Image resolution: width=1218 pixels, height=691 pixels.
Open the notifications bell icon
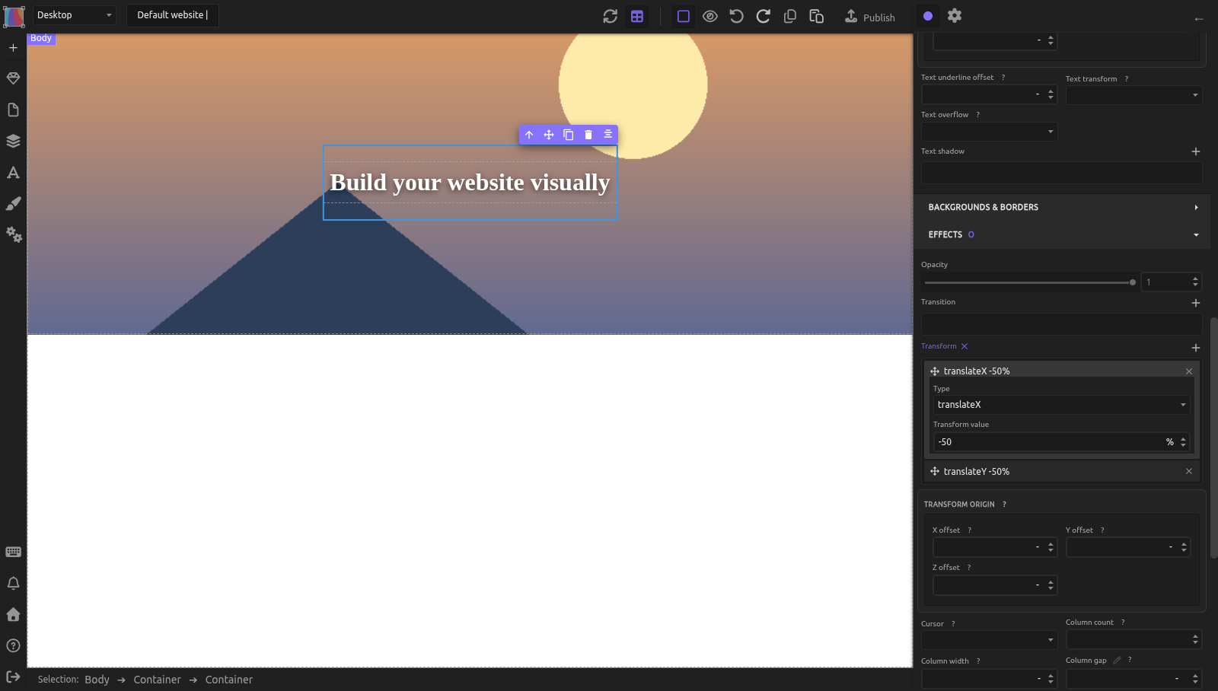[x=13, y=583]
